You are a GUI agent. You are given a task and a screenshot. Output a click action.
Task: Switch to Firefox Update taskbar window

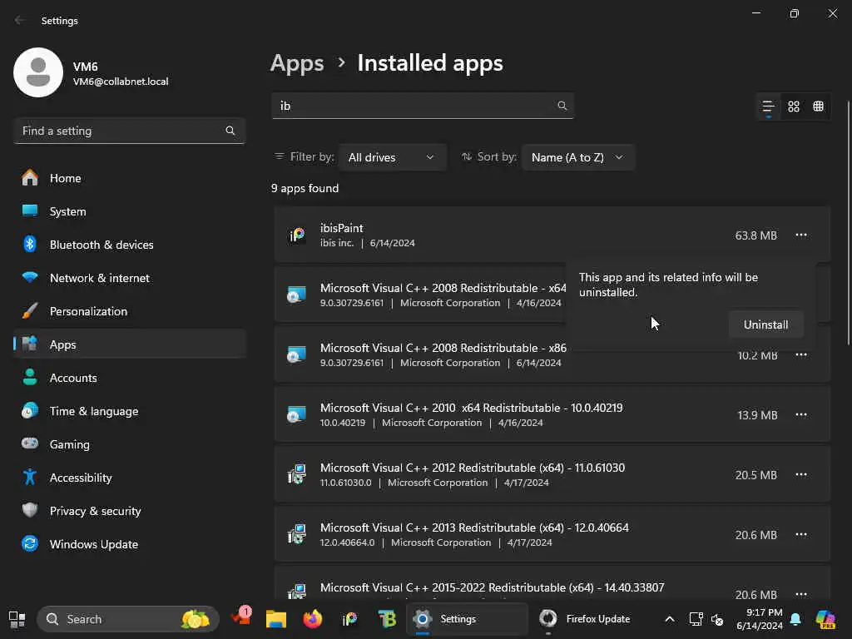pyautogui.click(x=585, y=619)
